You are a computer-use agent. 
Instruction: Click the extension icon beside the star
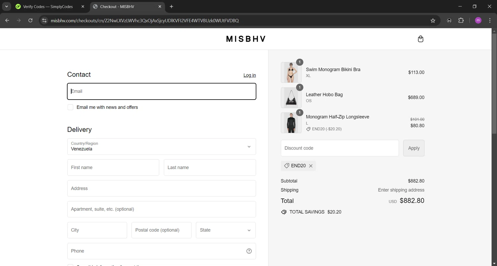(x=449, y=21)
